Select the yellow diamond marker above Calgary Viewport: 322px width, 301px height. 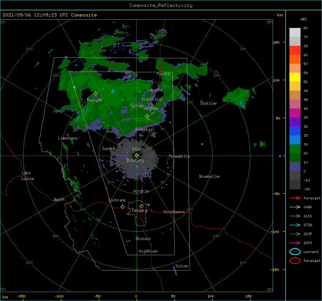coord(141,206)
